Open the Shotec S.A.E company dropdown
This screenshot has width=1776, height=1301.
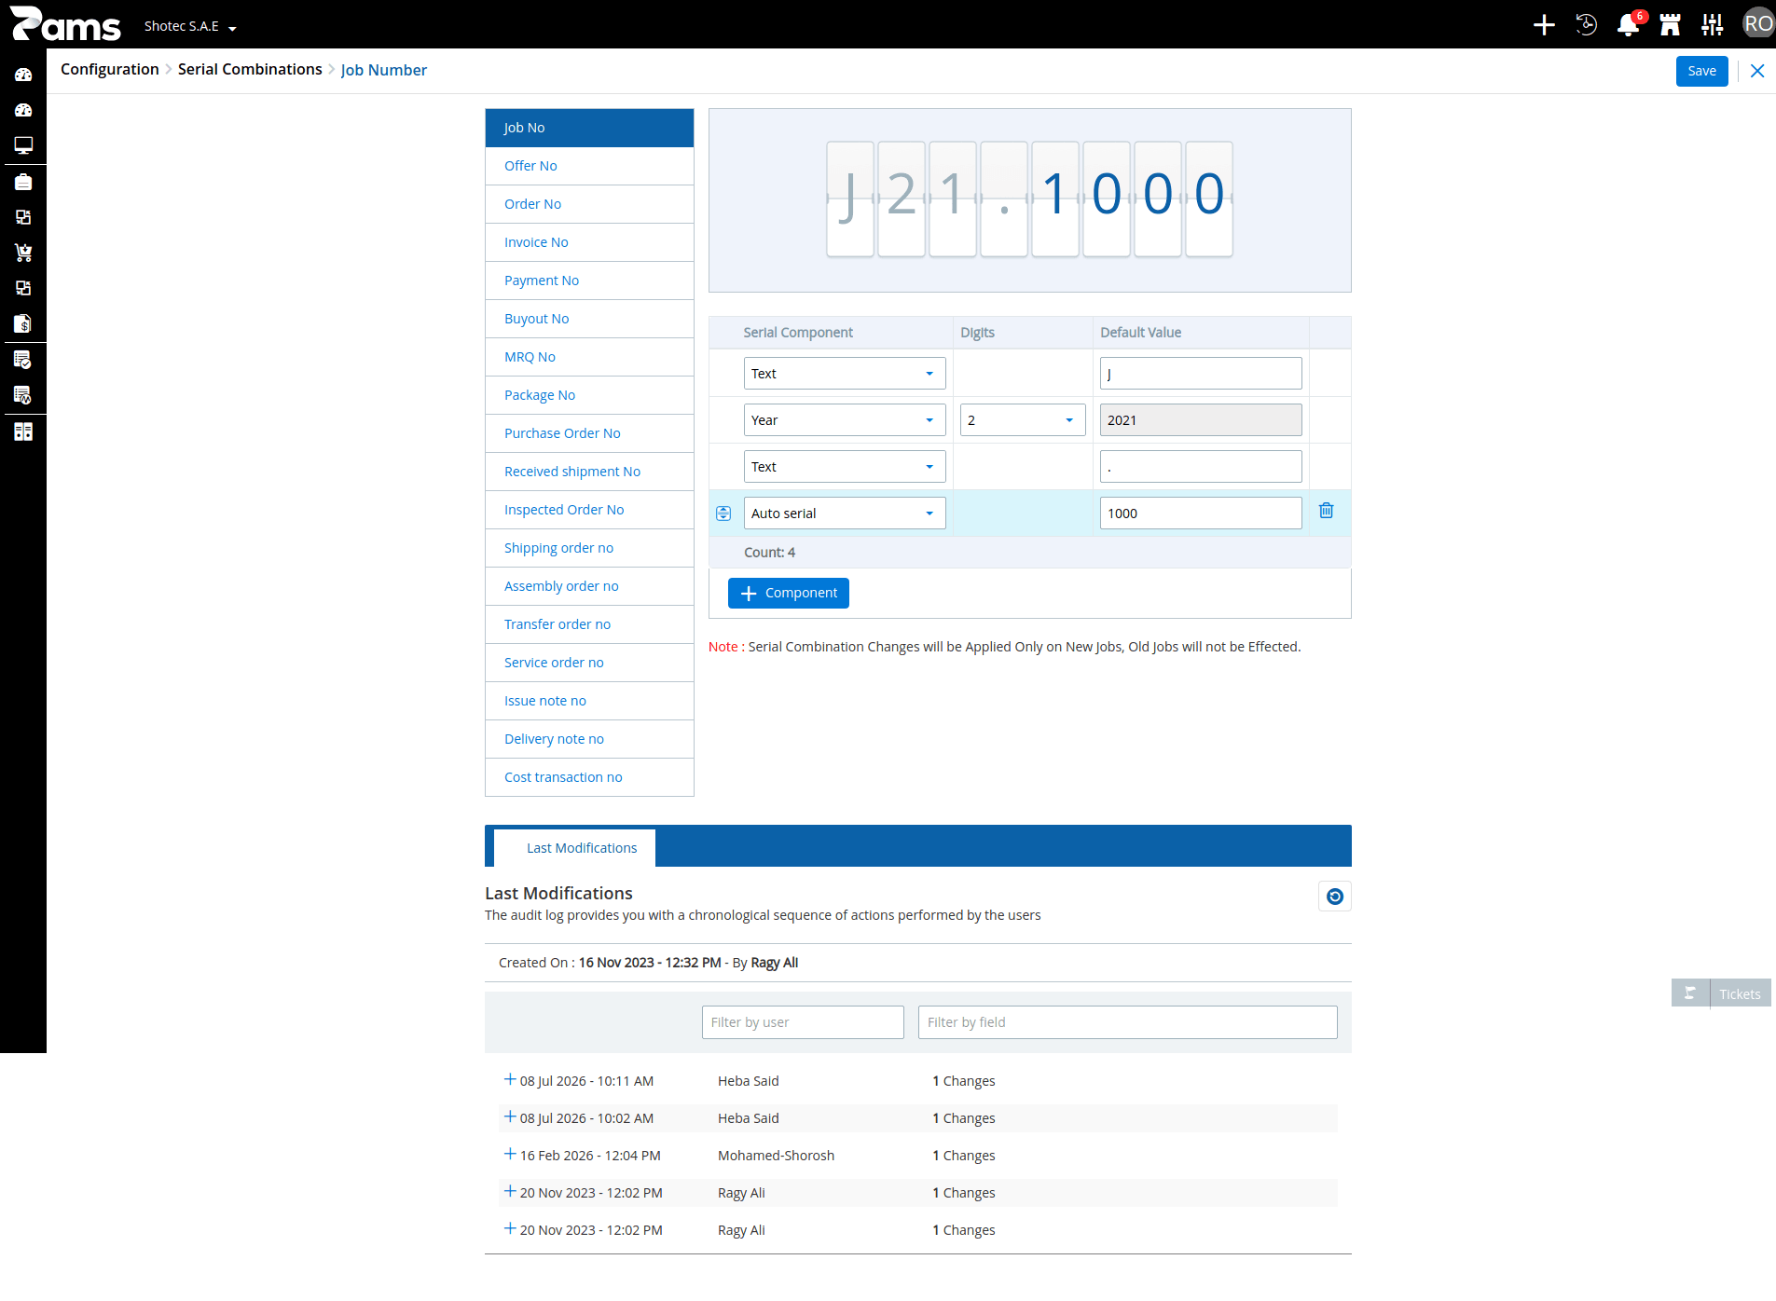[x=190, y=26]
